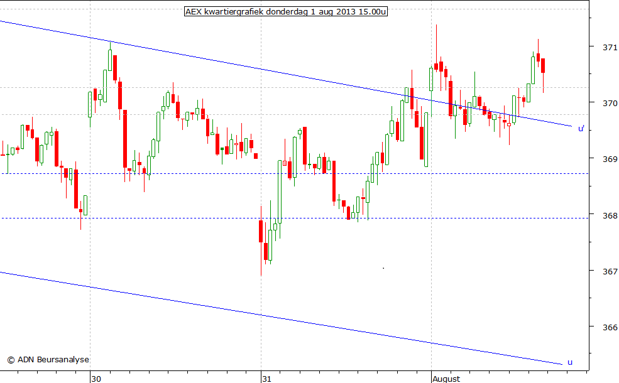
Task: Click the August date label
Action: (x=446, y=379)
